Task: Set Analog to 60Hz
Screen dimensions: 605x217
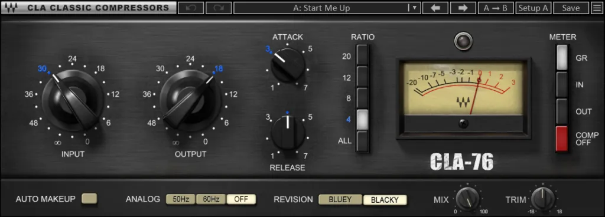Action: click(211, 199)
